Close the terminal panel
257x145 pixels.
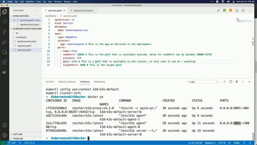249,82
